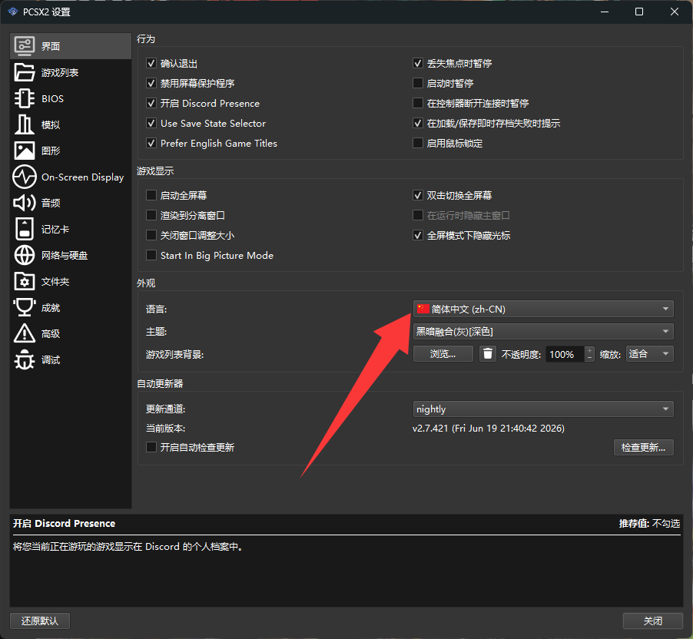The width and height of the screenshot is (693, 639).
Task: Open the 记忆卡 memory card icon
Action: pyautogui.click(x=25, y=229)
